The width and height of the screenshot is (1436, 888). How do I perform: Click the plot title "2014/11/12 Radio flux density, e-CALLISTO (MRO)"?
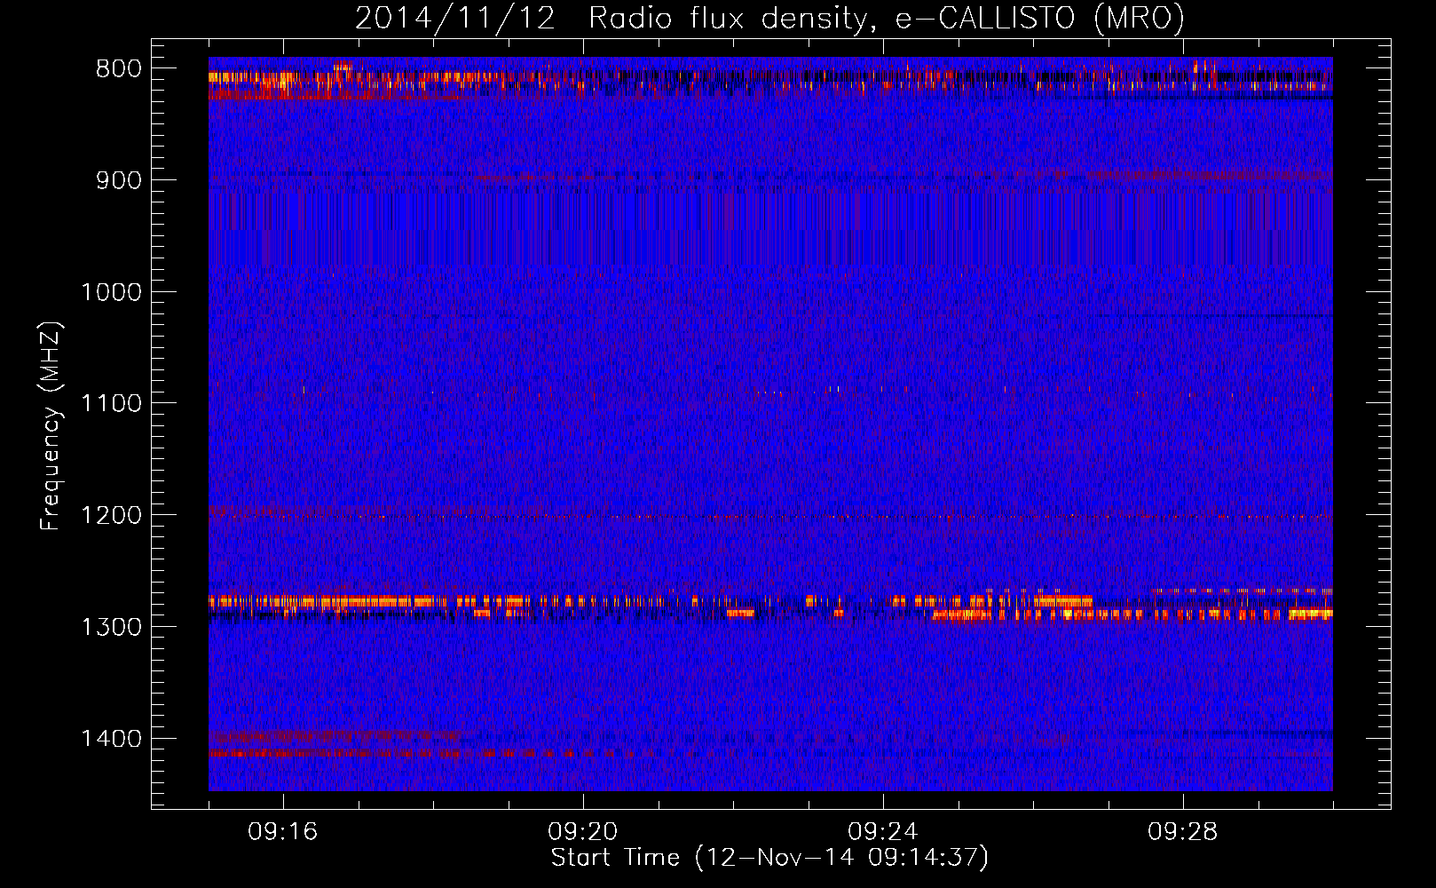[769, 19]
